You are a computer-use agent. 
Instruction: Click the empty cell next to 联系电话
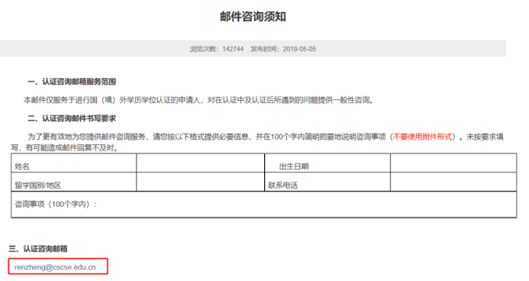coord(453,182)
